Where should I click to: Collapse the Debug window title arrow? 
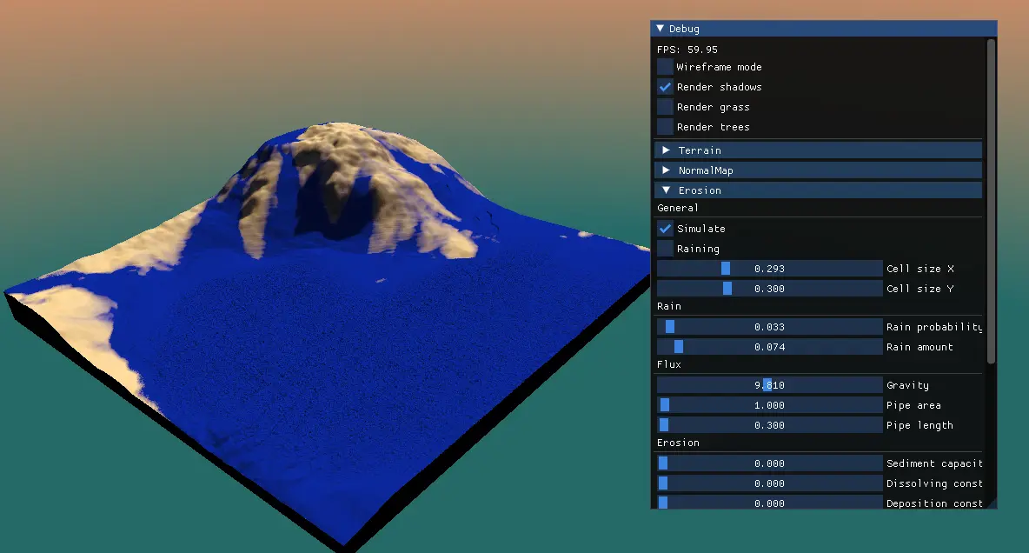(661, 29)
